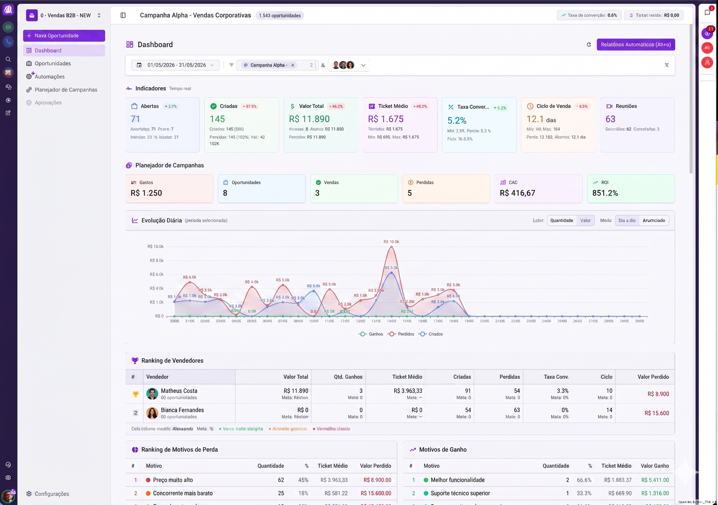Screen dimensions: 718x505
Task: Click Suporte técnico superior row text
Action: 460,493
